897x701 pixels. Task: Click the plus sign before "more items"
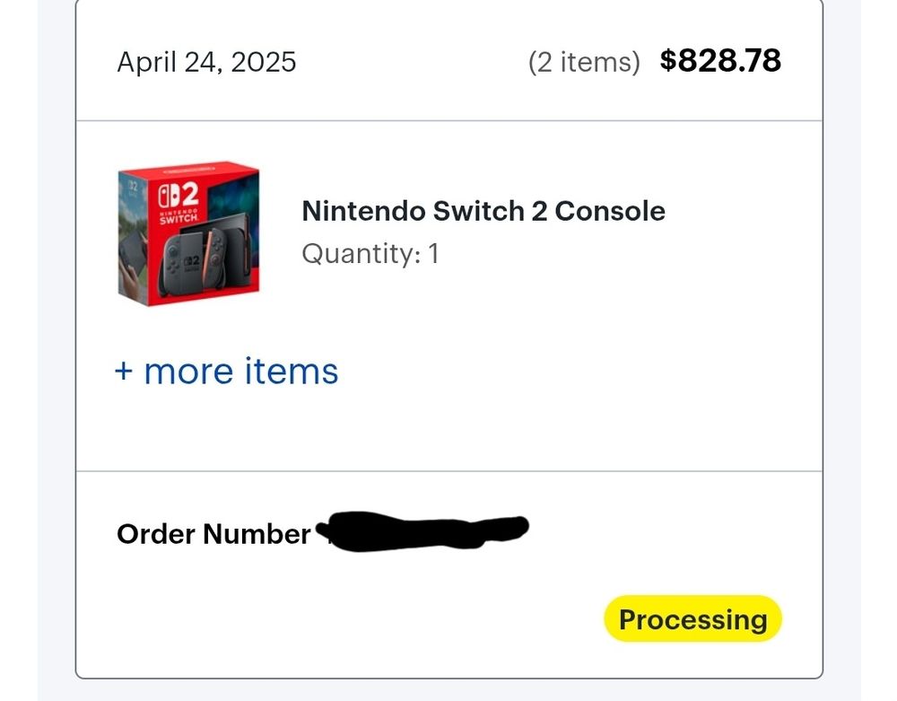click(x=123, y=372)
